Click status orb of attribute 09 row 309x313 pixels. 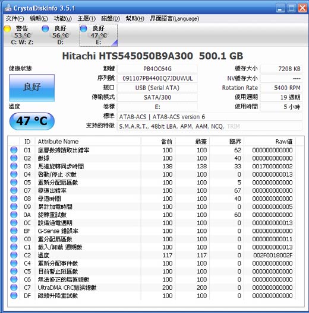click(14, 207)
